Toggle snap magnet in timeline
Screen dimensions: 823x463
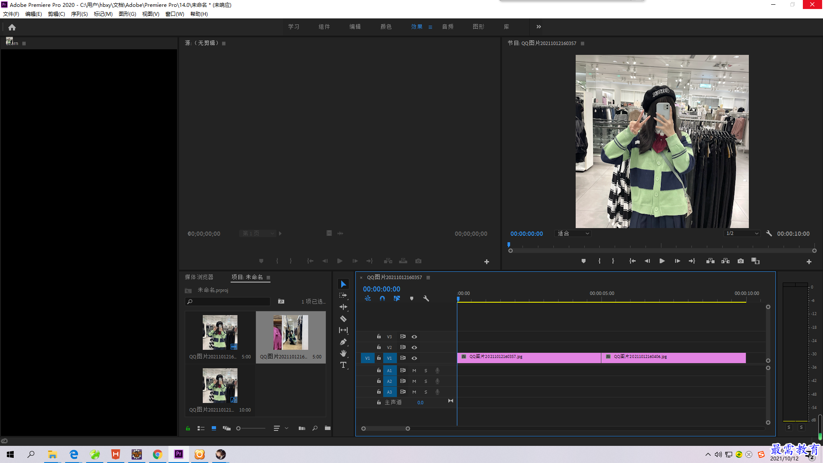click(x=382, y=298)
